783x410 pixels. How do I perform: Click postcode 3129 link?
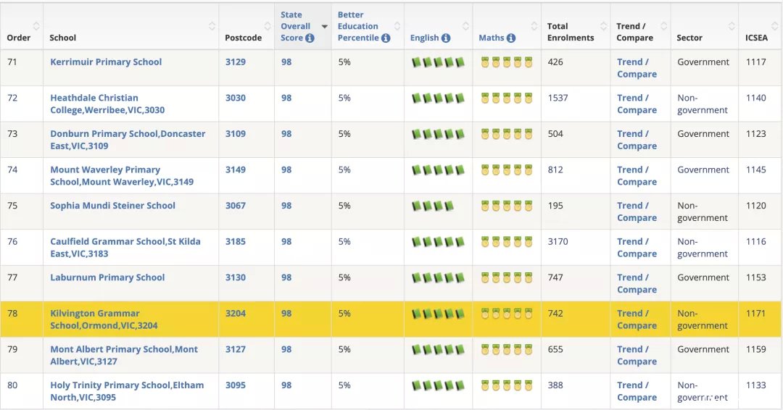pyautogui.click(x=235, y=62)
